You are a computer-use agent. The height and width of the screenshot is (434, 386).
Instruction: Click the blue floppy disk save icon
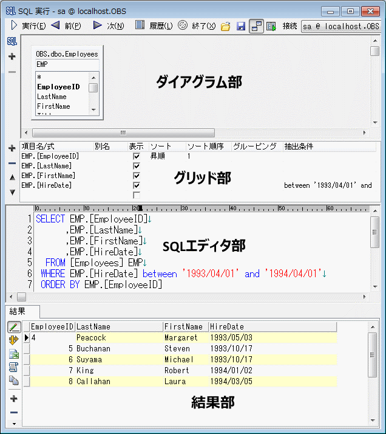point(240,26)
